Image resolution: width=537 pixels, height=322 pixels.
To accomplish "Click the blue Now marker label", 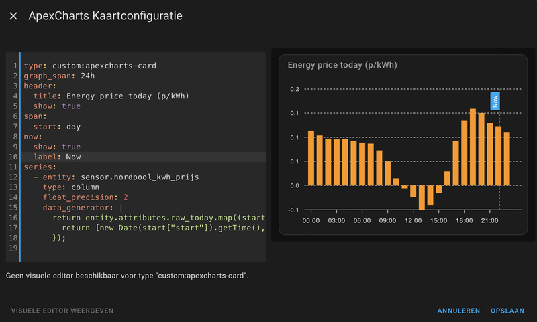I will pos(495,100).
